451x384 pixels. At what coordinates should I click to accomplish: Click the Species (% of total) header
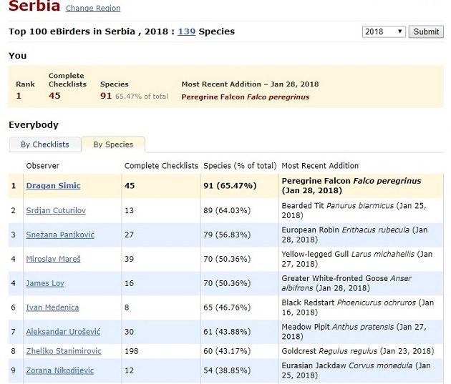click(240, 166)
